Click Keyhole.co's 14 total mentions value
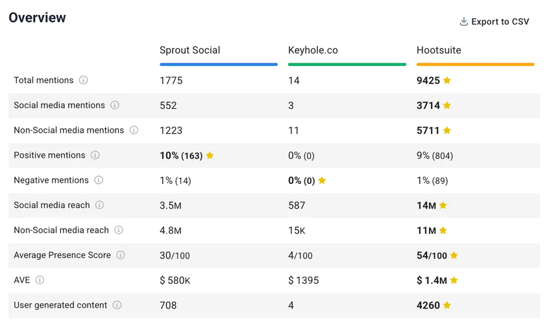547x324 pixels. [294, 80]
